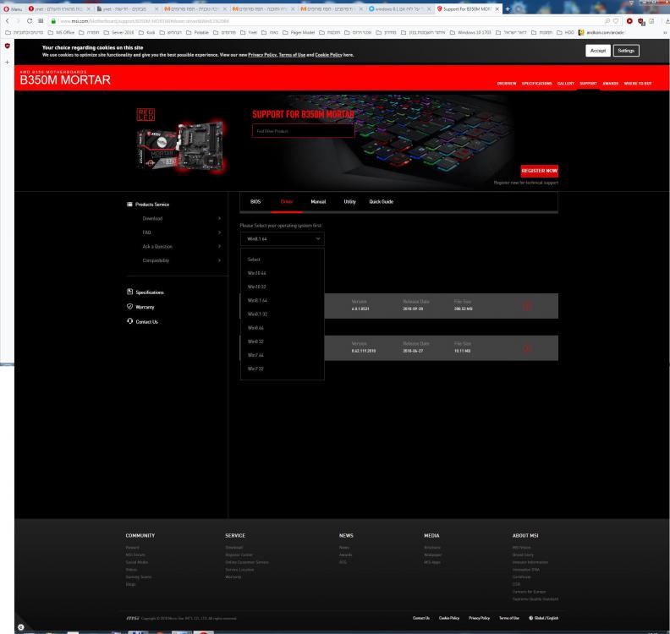Screen dimensions: 670x634
Task: Click the Specifications sidebar icon
Action: [130, 292]
